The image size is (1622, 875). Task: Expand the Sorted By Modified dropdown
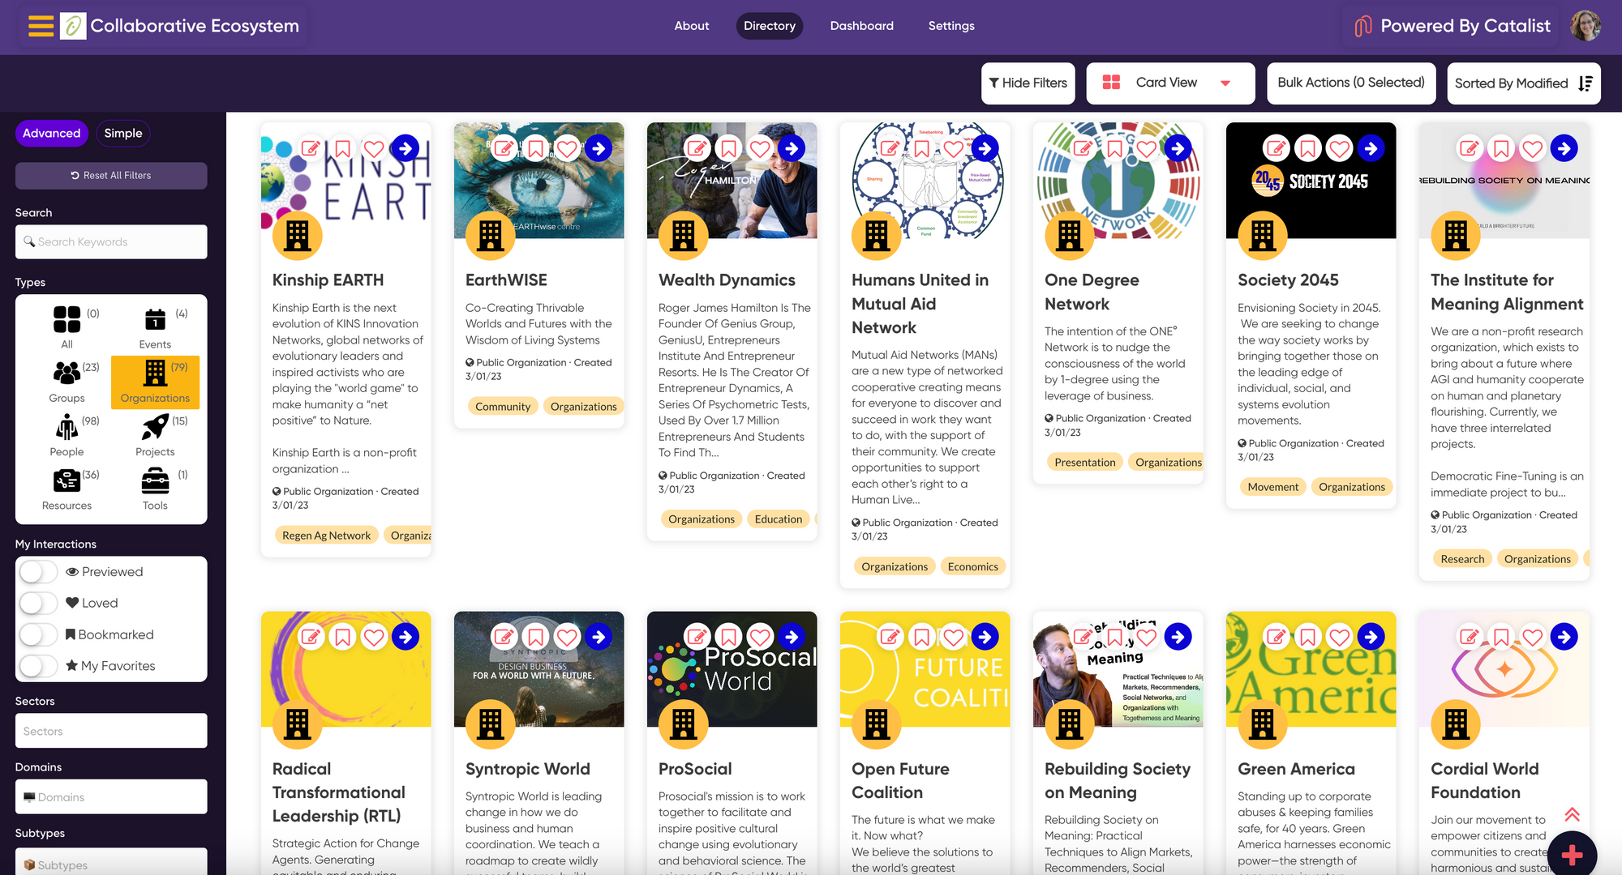coord(1524,83)
